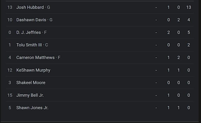Screen dimensions: 201x123
Task: Open Tolu Smith III player page
Action: tap(29, 45)
